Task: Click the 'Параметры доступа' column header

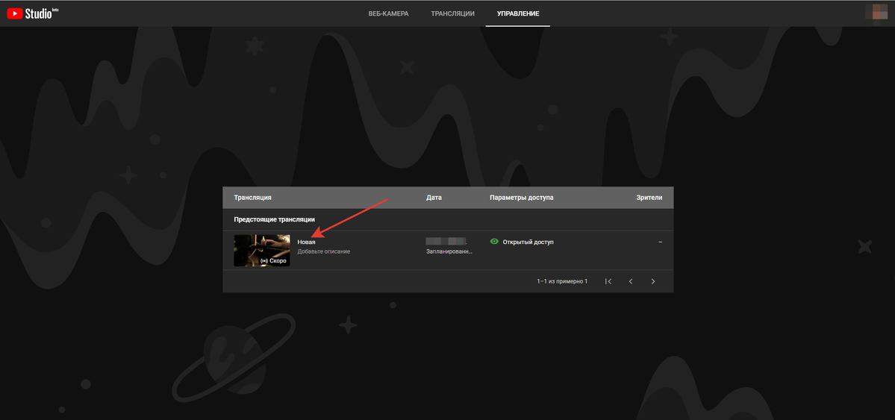Action: [x=521, y=198]
